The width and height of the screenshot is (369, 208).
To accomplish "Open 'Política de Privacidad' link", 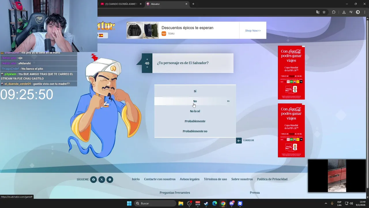I will [x=272, y=179].
